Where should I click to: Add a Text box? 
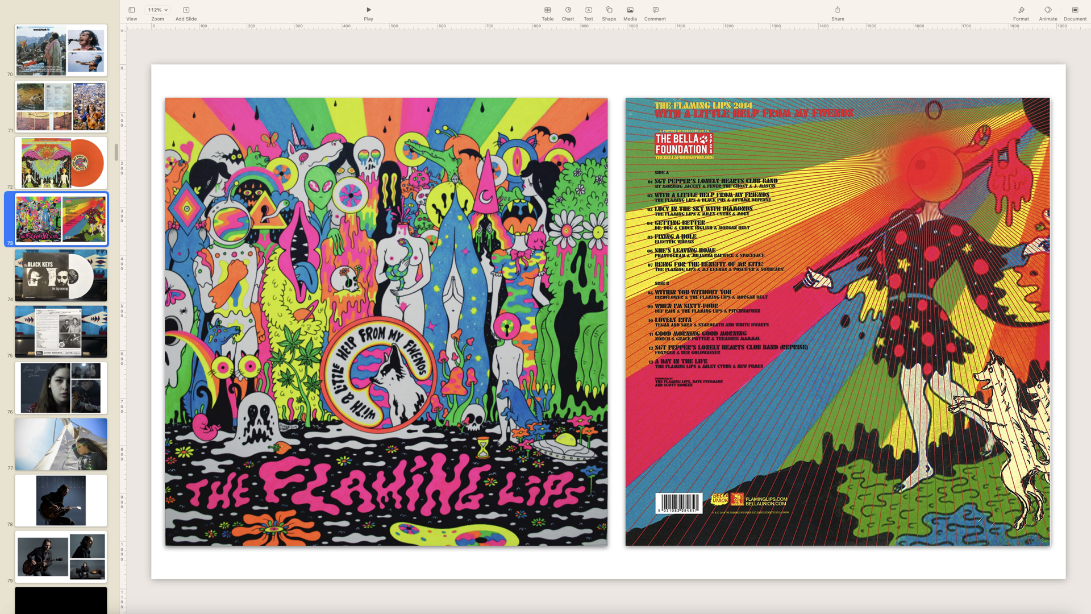pyautogui.click(x=588, y=10)
